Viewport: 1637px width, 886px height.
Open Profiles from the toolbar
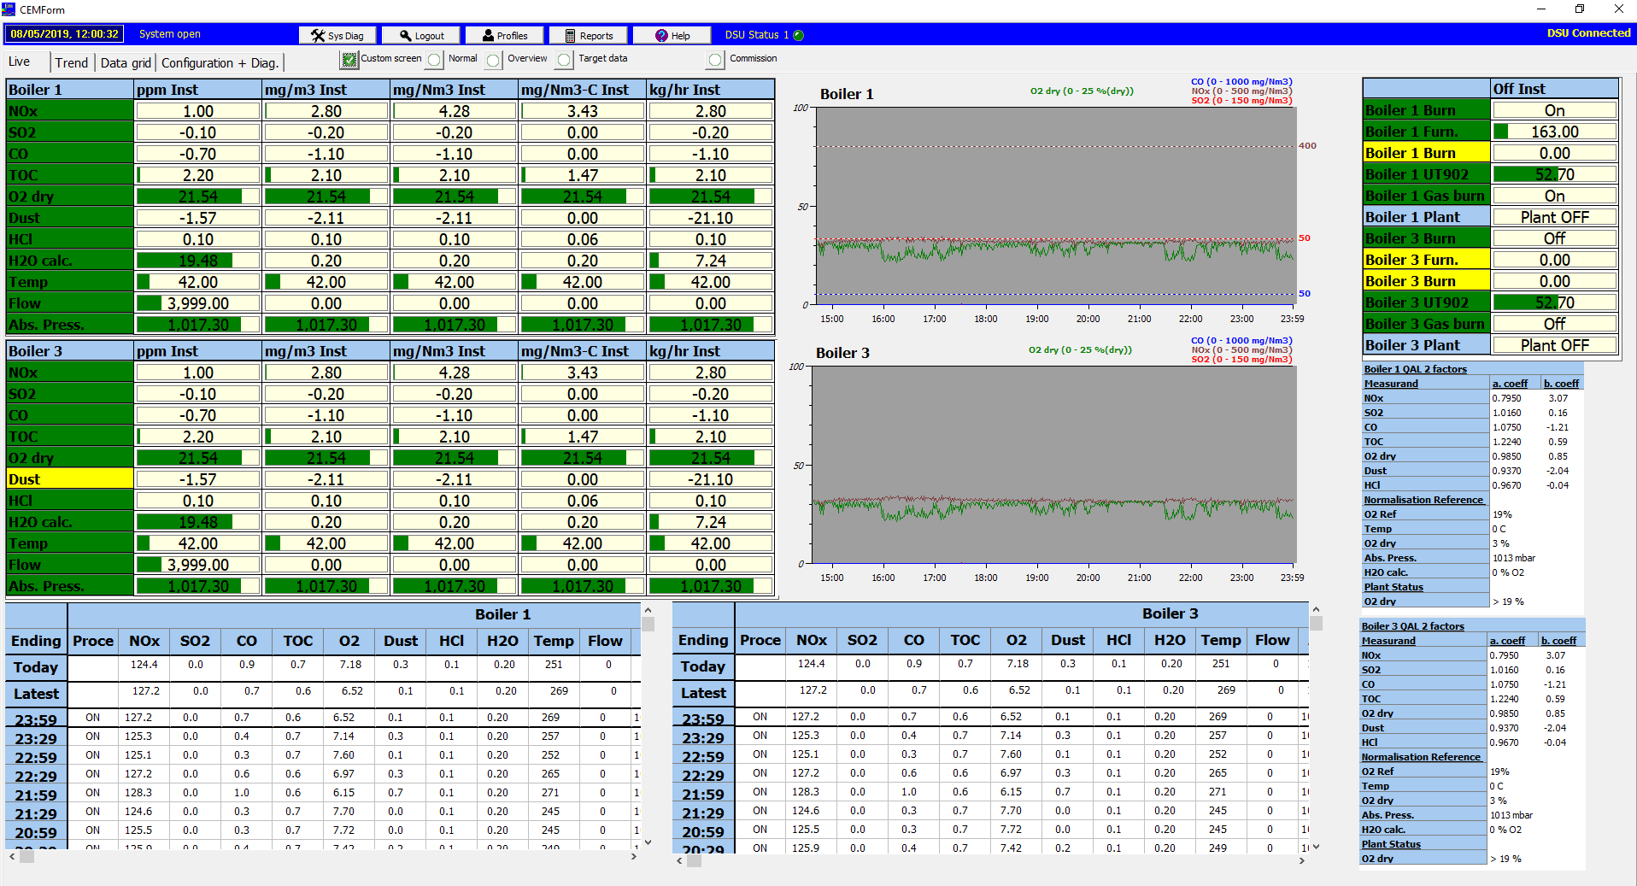503,35
